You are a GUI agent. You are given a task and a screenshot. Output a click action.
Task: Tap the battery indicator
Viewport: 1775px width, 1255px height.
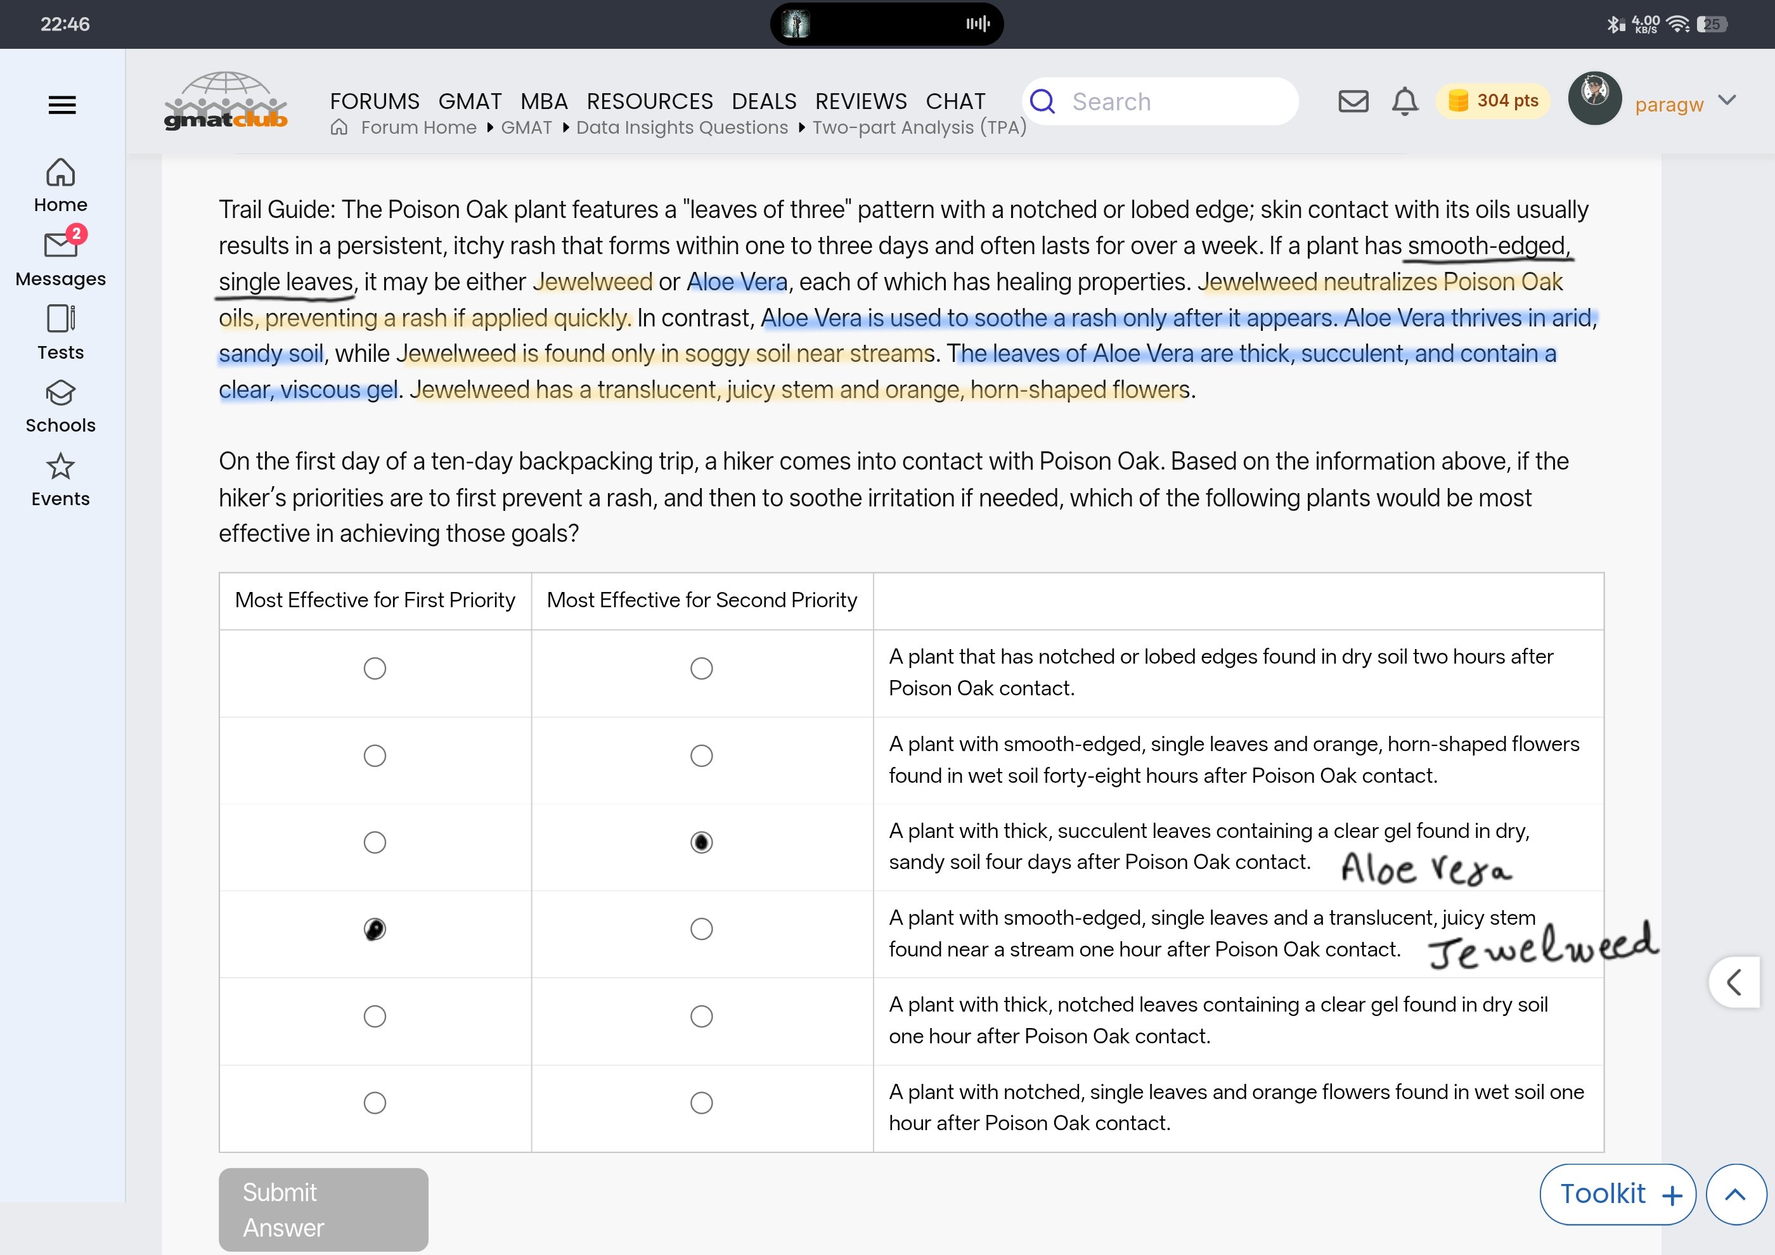[x=1712, y=25]
